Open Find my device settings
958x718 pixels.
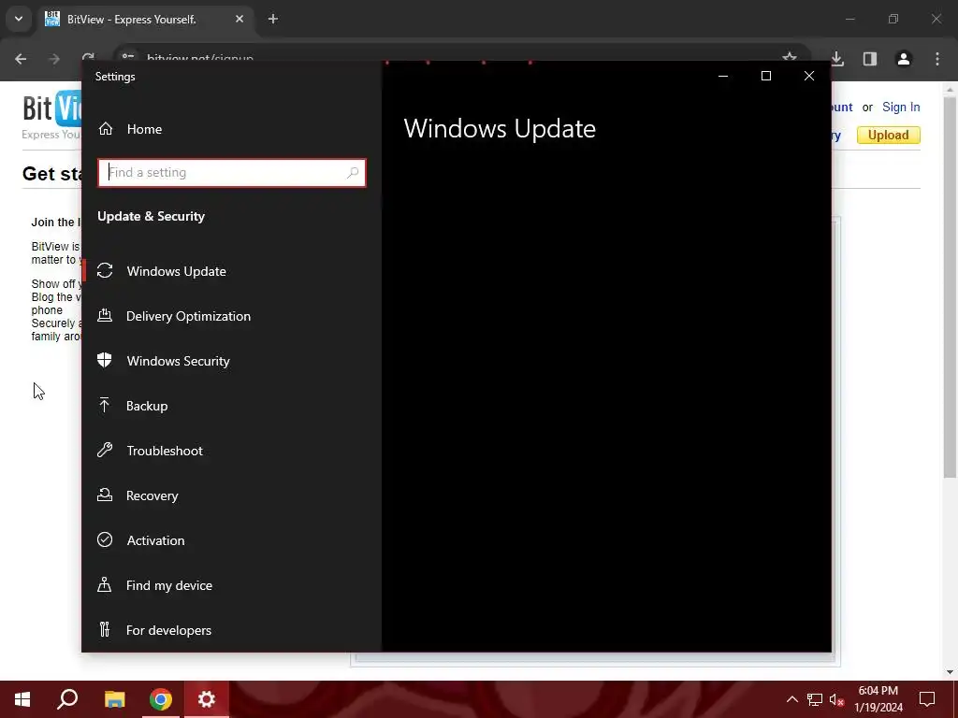point(232,585)
